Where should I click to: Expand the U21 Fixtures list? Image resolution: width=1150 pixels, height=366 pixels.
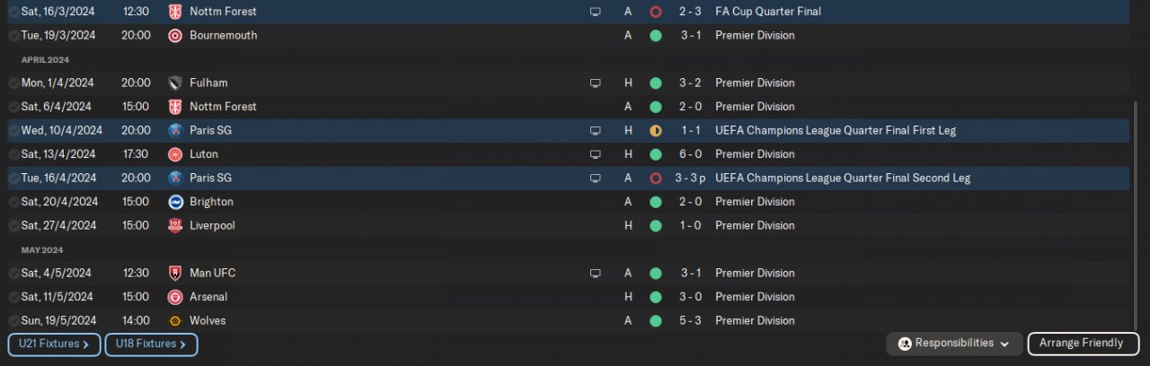point(54,344)
